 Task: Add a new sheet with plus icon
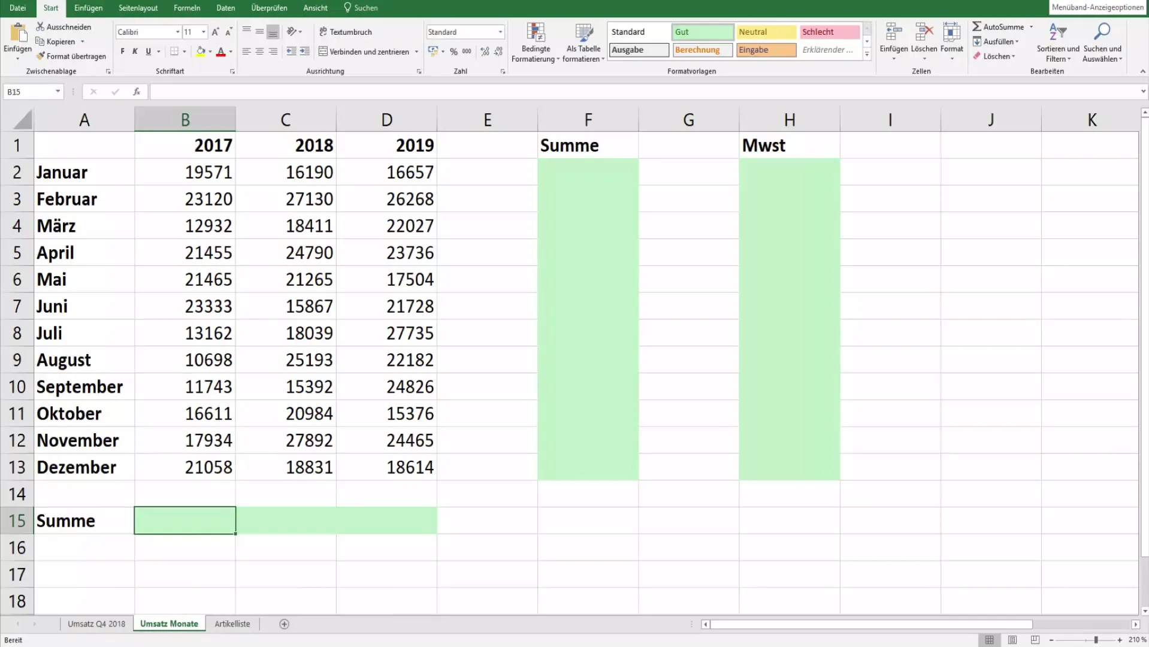click(x=285, y=624)
